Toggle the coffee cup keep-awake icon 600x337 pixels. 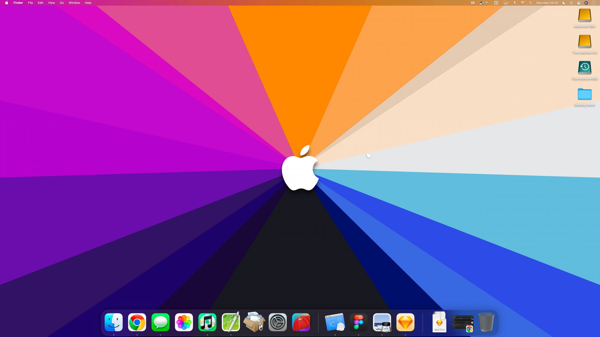pos(506,3)
